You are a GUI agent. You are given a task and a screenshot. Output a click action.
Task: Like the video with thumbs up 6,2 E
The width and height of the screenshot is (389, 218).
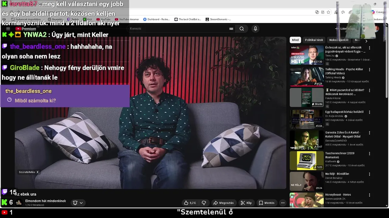click(x=190, y=203)
